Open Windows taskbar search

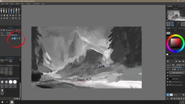[x=7, y=102]
